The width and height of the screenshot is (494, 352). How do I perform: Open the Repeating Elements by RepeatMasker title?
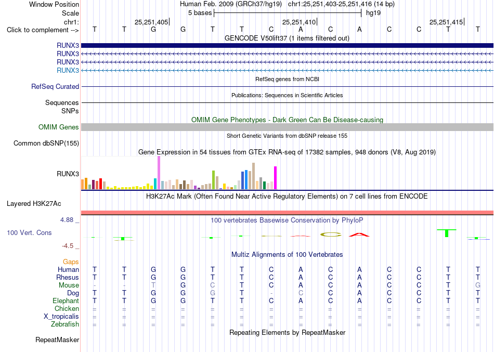point(287,332)
